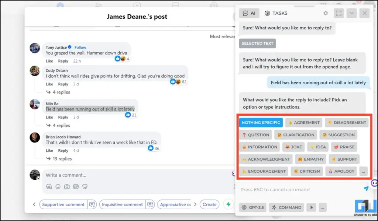Switch to the AI tab
The height and width of the screenshot is (221, 378).
pyautogui.click(x=249, y=13)
